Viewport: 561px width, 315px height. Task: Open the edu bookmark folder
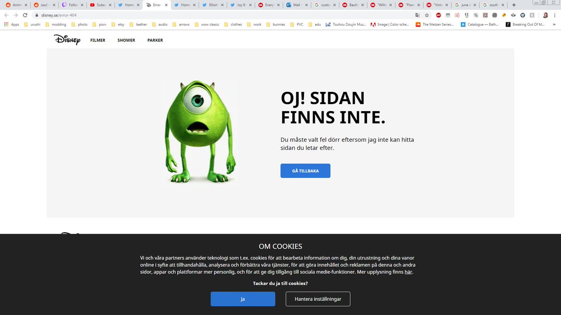click(x=314, y=24)
